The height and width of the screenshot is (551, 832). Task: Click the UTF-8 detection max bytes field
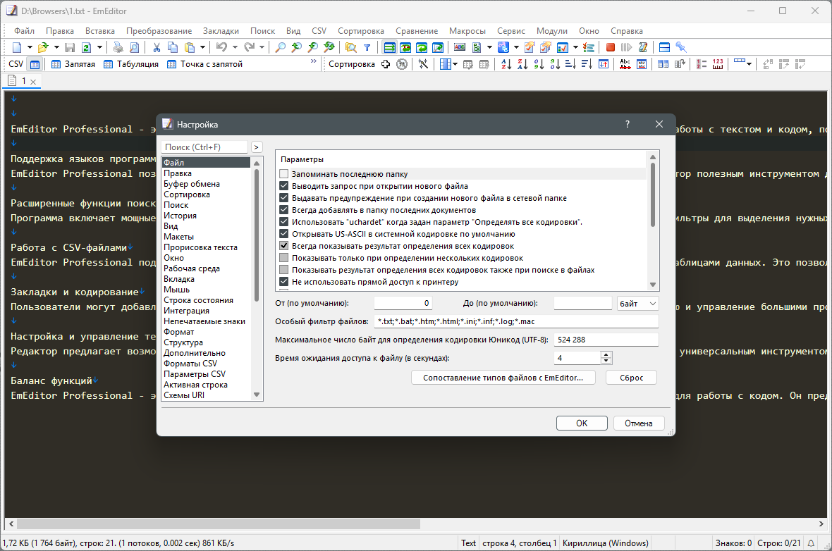606,340
